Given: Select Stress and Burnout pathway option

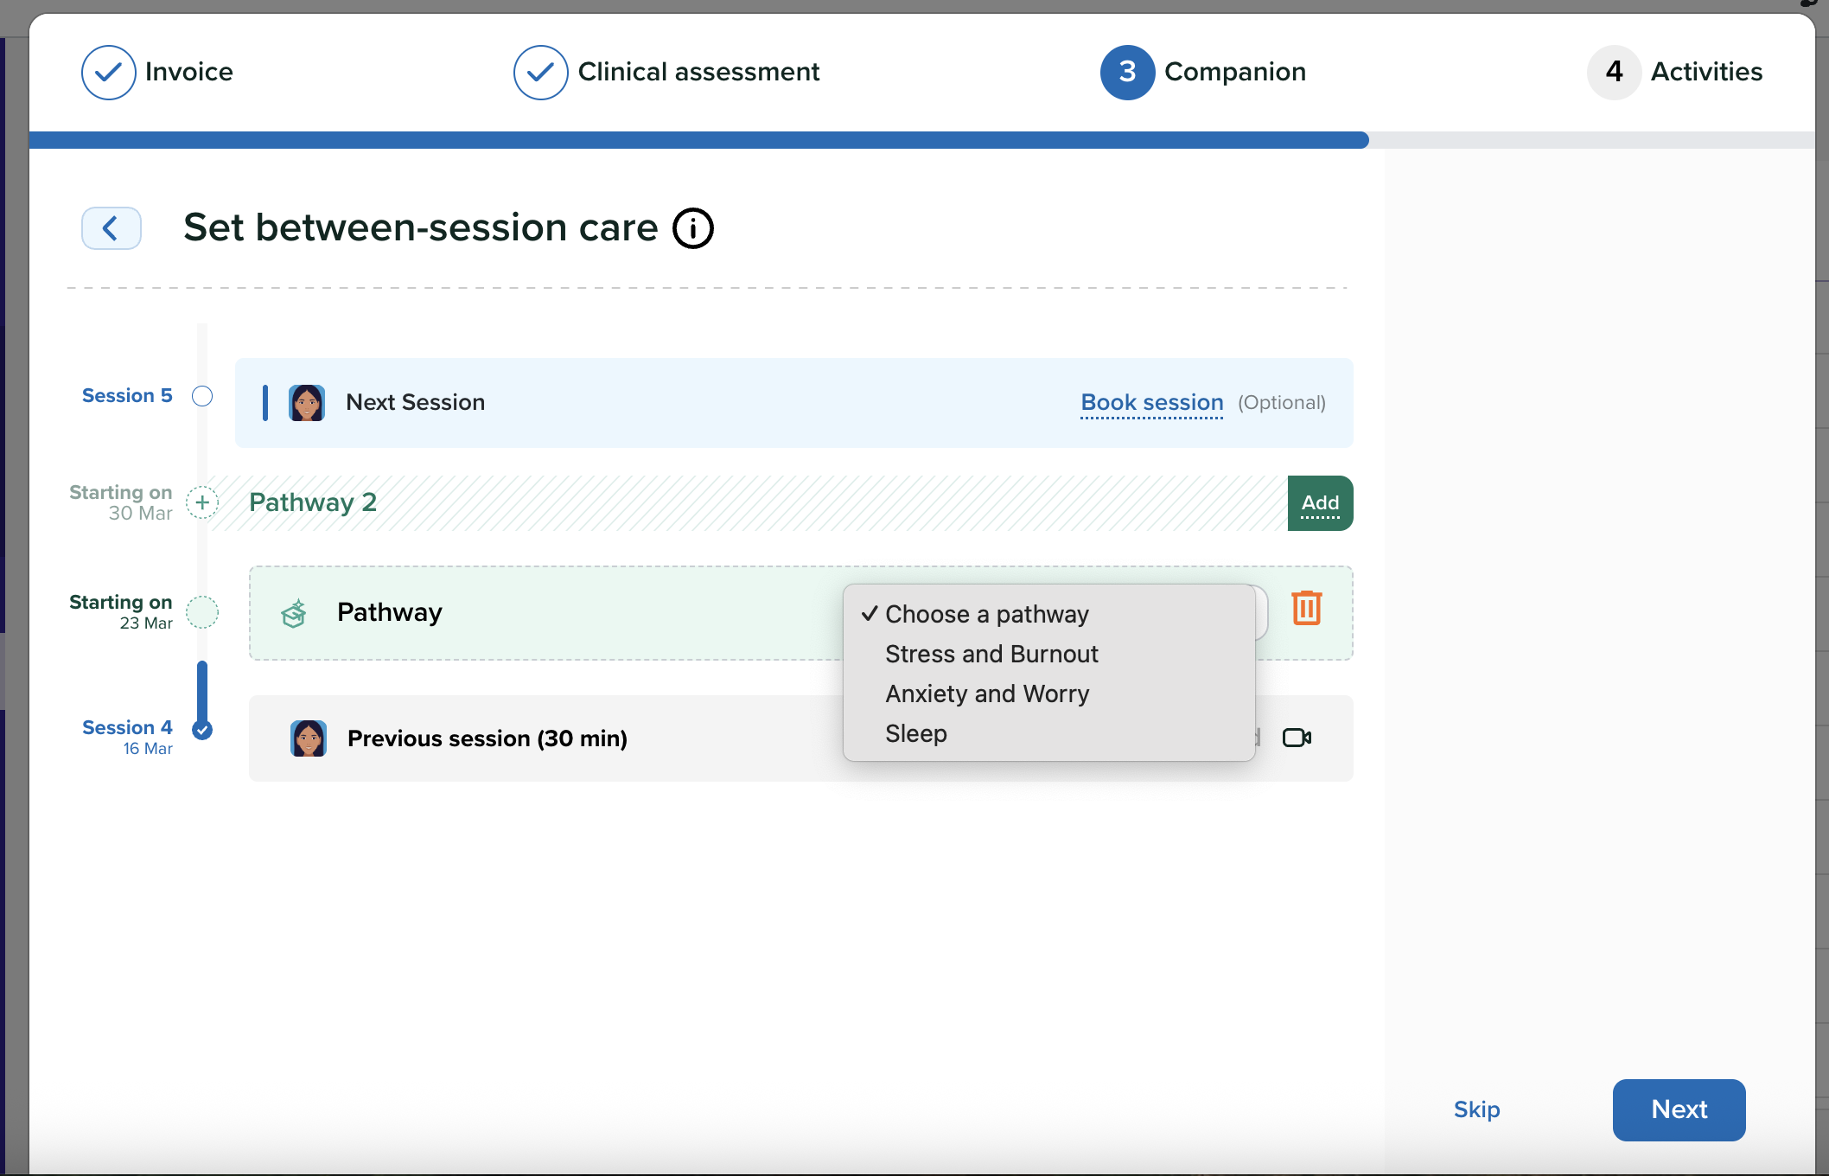Looking at the screenshot, I should pos(991,654).
